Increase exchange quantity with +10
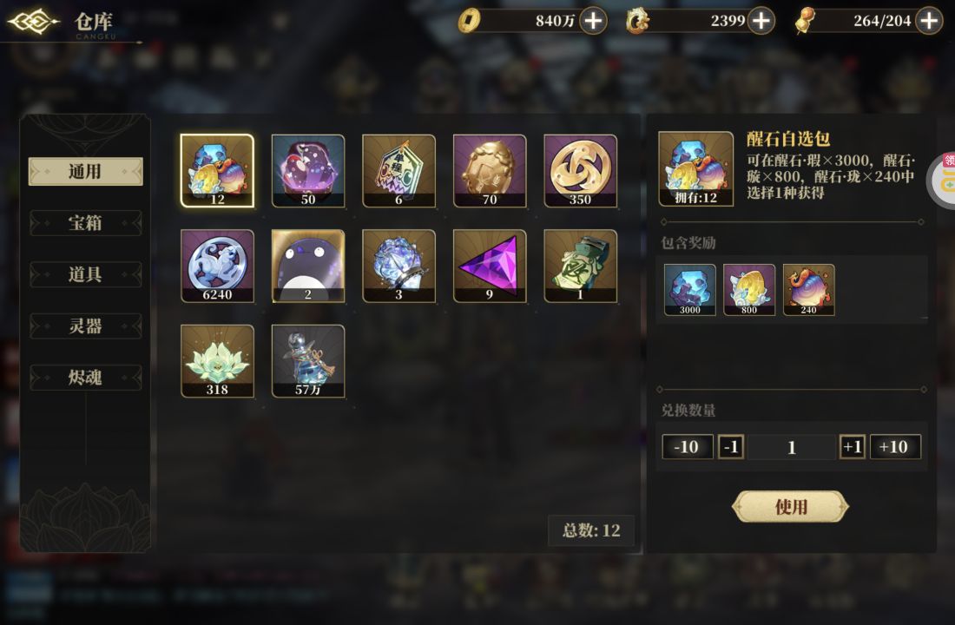This screenshot has width=955, height=625. pos(895,446)
